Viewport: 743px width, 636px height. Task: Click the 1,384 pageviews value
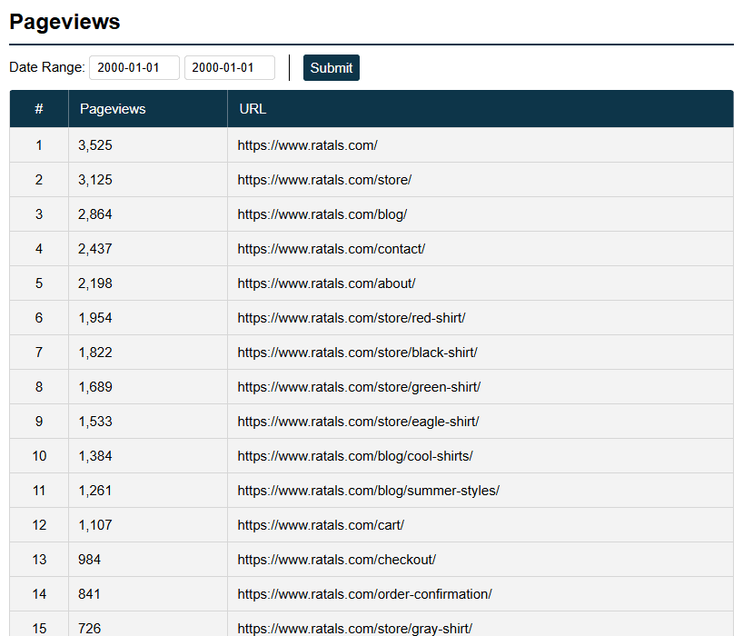95,456
